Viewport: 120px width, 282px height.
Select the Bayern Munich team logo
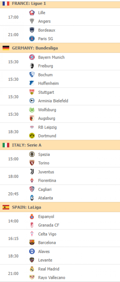click(x=32, y=57)
